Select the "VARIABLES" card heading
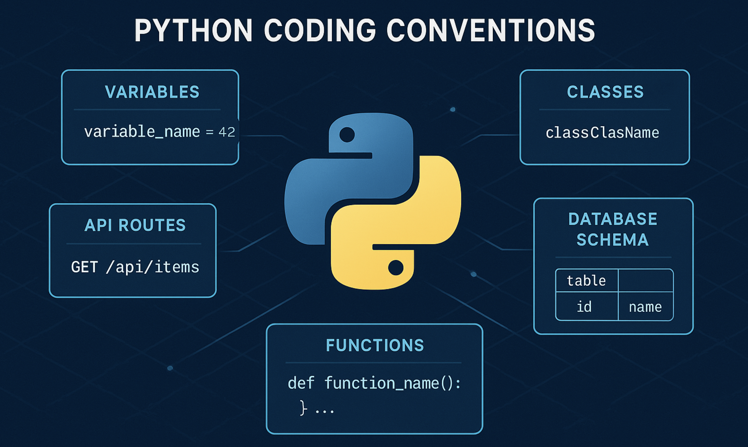Viewport: 748px width, 447px height. [152, 92]
